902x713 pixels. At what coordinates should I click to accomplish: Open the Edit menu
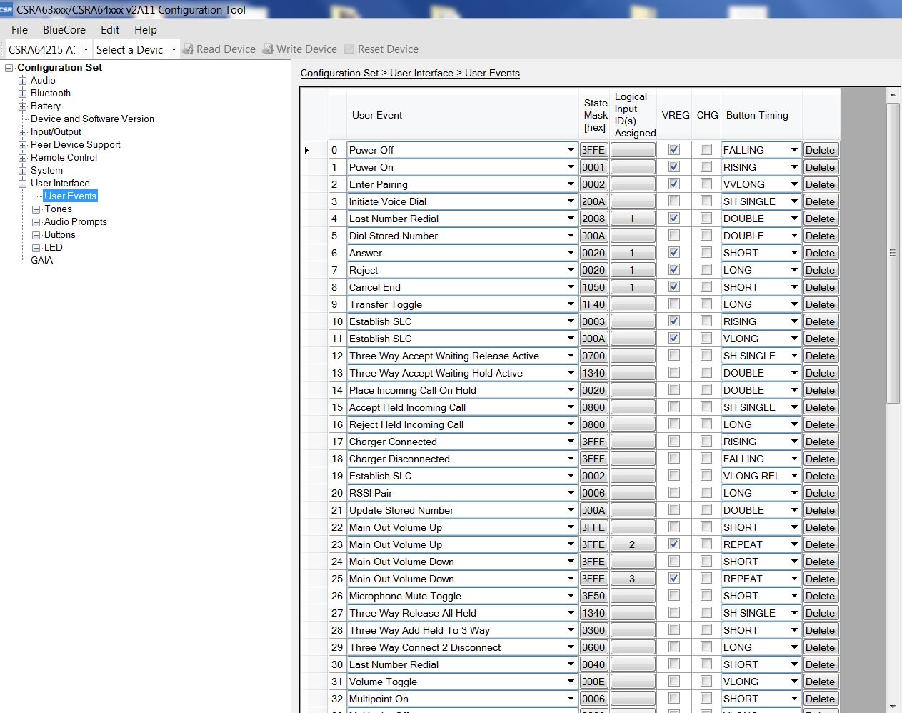tap(110, 30)
